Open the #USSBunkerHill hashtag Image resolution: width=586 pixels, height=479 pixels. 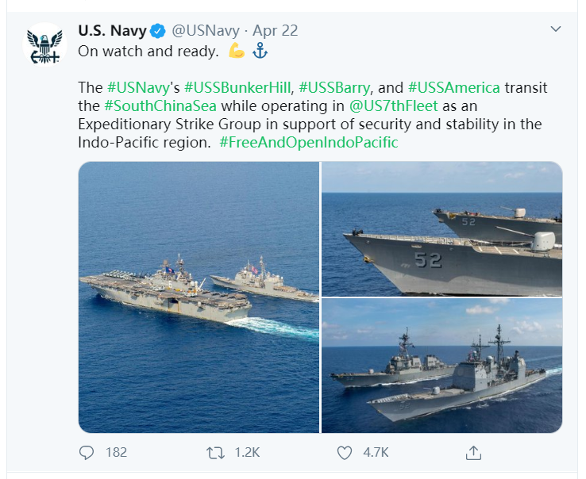tap(237, 87)
